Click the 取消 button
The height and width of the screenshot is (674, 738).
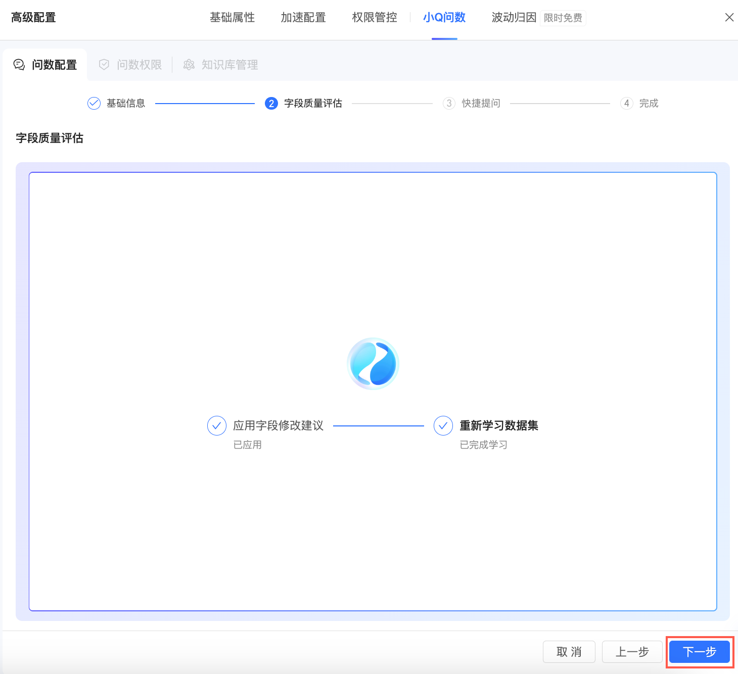click(569, 652)
